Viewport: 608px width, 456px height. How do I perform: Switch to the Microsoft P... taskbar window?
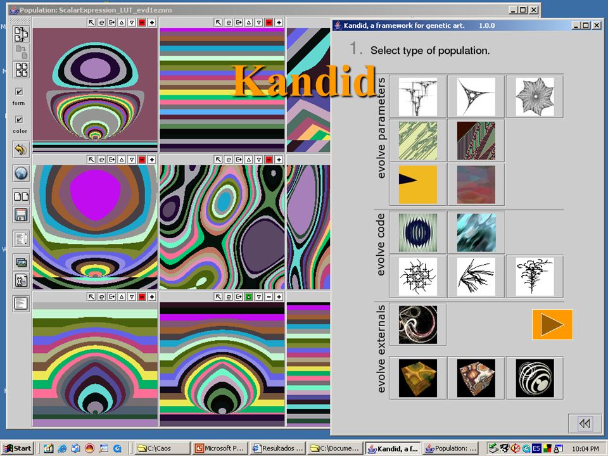coord(220,448)
